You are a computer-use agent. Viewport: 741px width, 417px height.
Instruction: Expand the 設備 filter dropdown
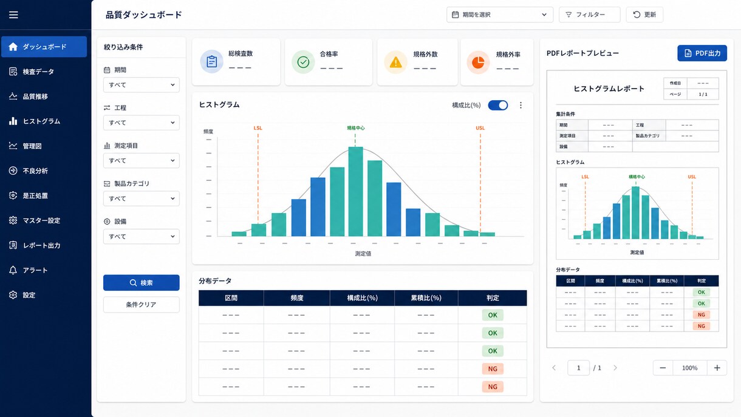(x=141, y=237)
